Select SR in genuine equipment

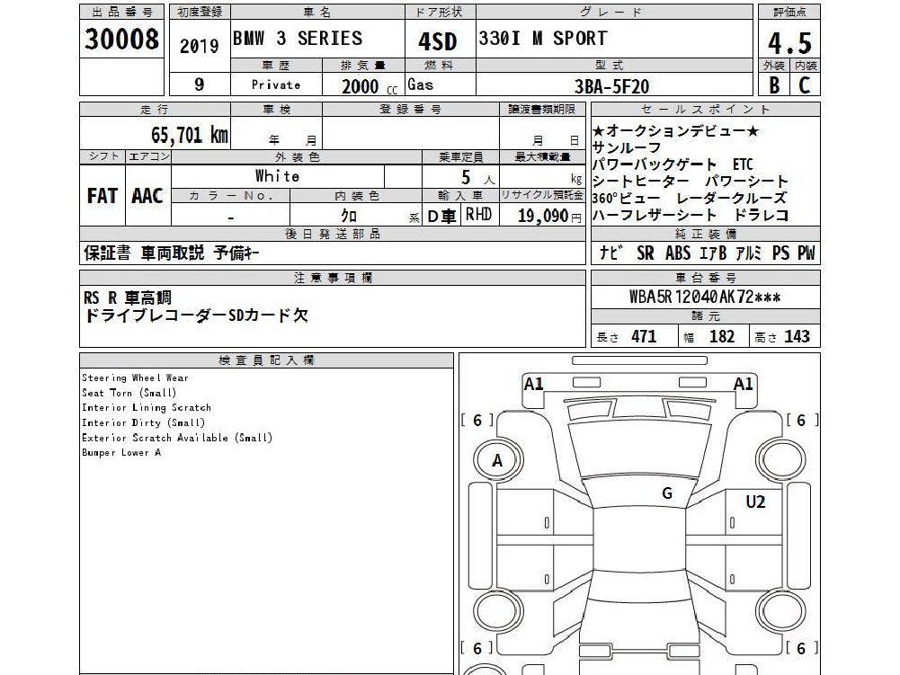pyautogui.click(x=646, y=253)
